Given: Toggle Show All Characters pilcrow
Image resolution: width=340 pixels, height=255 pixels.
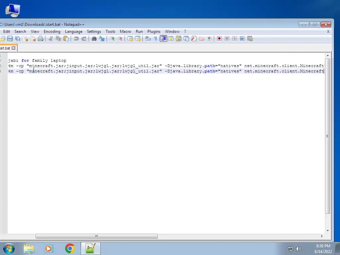Looking at the screenshot, I should [155, 39].
